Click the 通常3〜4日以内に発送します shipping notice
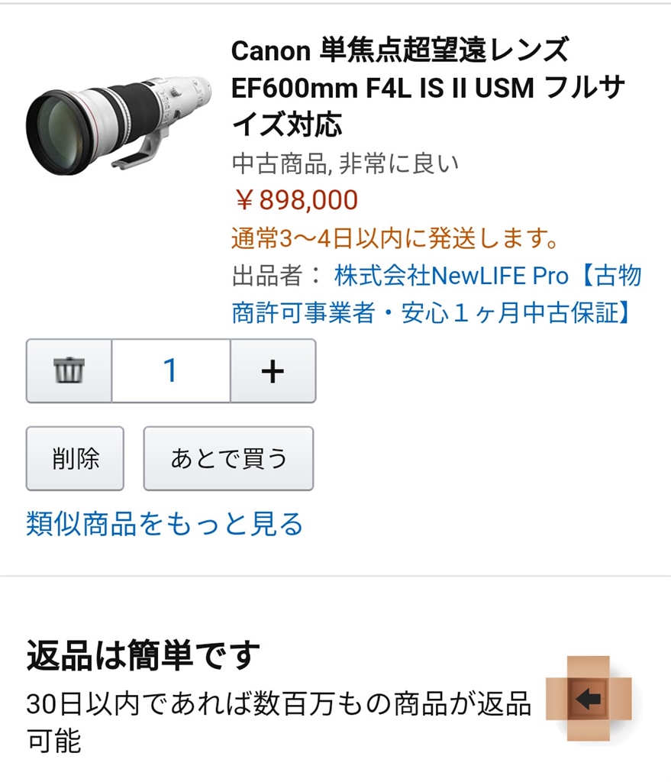Viewport: 671px width, 782px height. coord(395,238)
